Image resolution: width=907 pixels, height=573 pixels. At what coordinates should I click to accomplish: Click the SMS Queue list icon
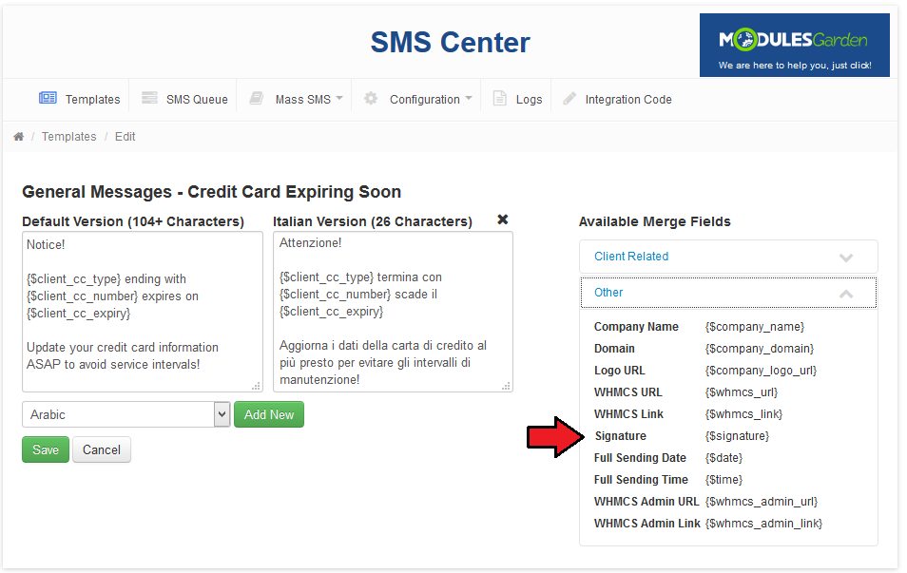click(149, 98)
